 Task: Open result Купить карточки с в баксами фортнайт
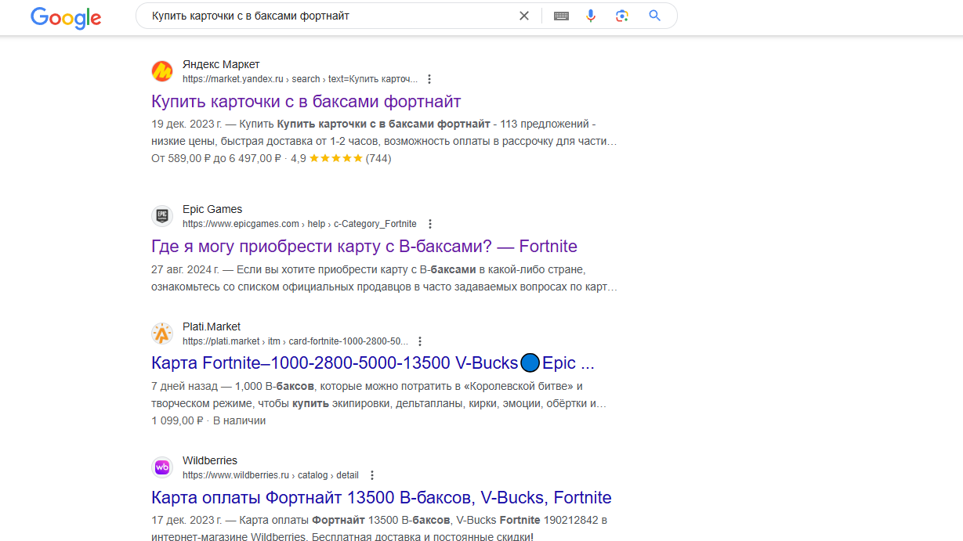click(x=306, y=101)
